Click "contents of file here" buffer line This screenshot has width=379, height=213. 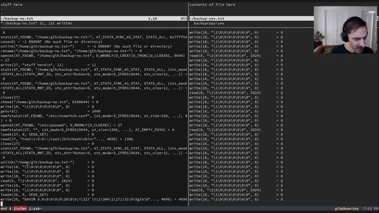point(212,5)
